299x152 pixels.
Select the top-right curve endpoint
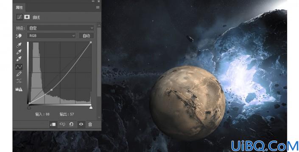click(91, 42)
